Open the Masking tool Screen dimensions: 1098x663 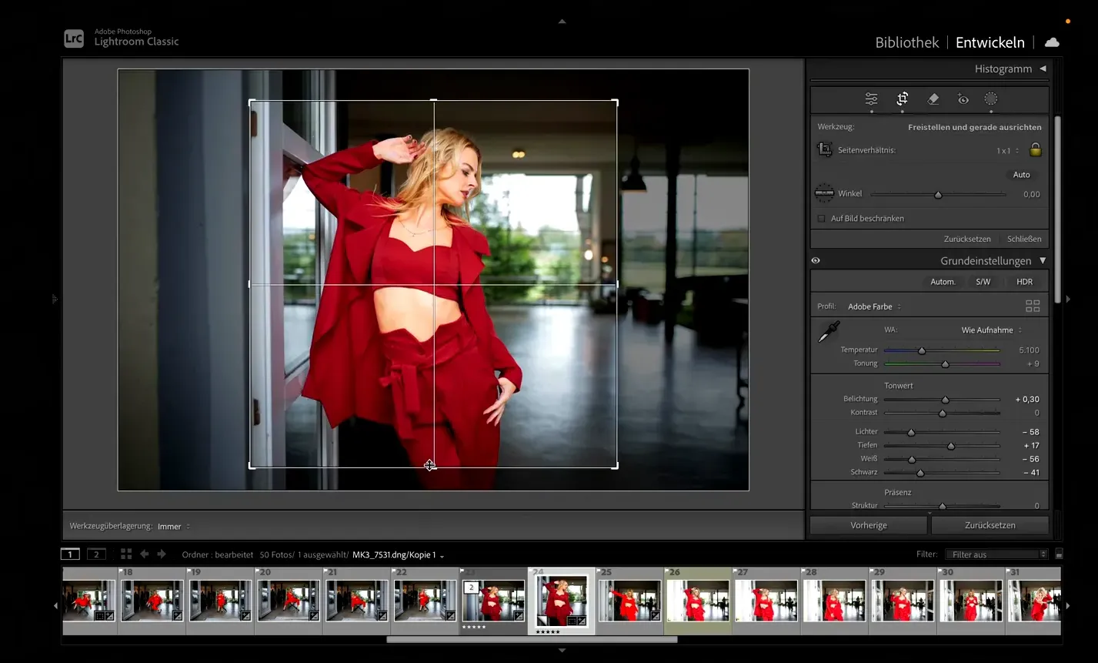pos(991,99)
